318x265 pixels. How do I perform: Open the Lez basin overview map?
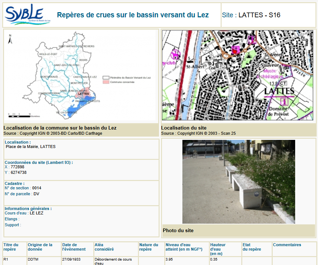[80, 75]
